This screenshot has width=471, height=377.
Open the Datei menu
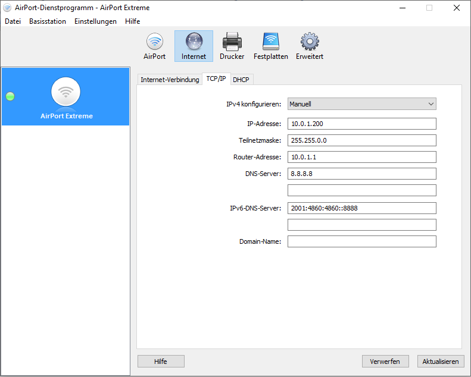point(13,21)
